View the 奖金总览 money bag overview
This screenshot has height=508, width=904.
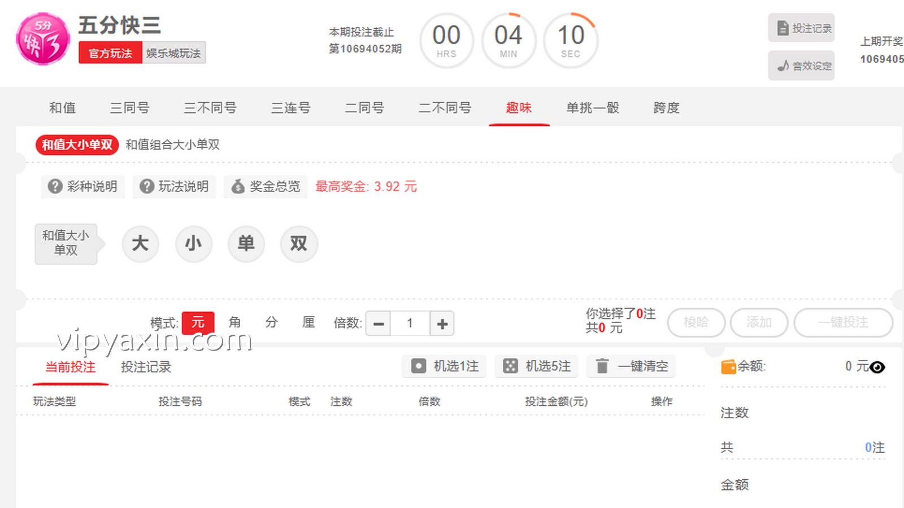click(x=266, y=186)
